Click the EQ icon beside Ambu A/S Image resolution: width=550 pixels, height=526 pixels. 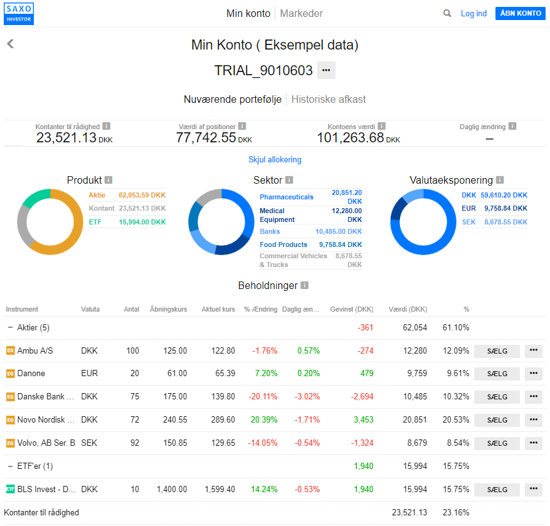click(11, 350)
